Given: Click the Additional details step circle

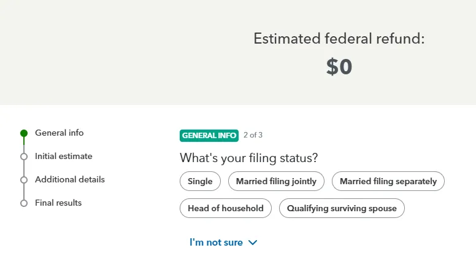Looking at the screenshot, I should (x=24, y=180).
